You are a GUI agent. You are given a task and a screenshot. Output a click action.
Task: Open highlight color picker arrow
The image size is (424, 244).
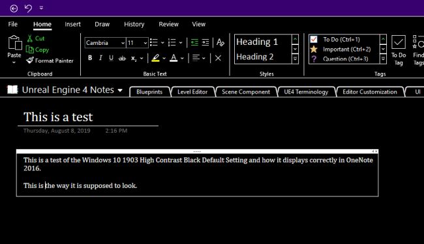point(164,59)
